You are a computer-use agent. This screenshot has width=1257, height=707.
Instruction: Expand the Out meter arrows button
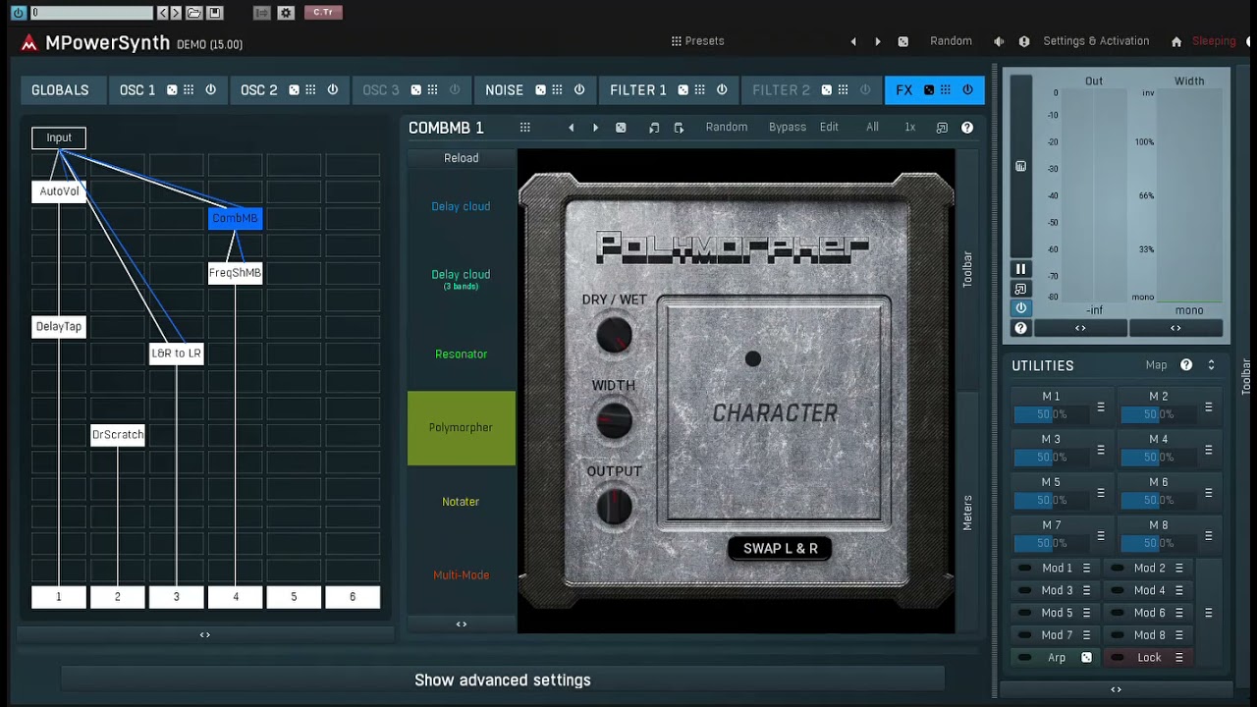(1080, 328)
